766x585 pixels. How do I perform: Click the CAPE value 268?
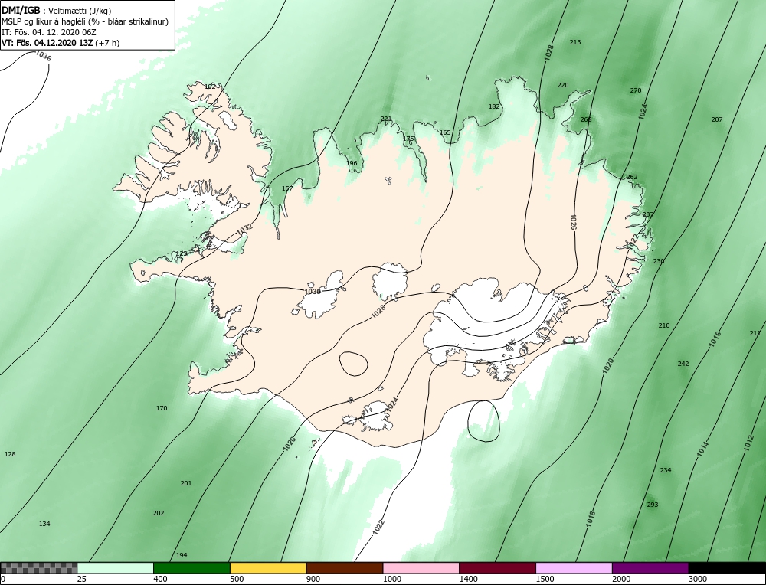coord(586,119)
